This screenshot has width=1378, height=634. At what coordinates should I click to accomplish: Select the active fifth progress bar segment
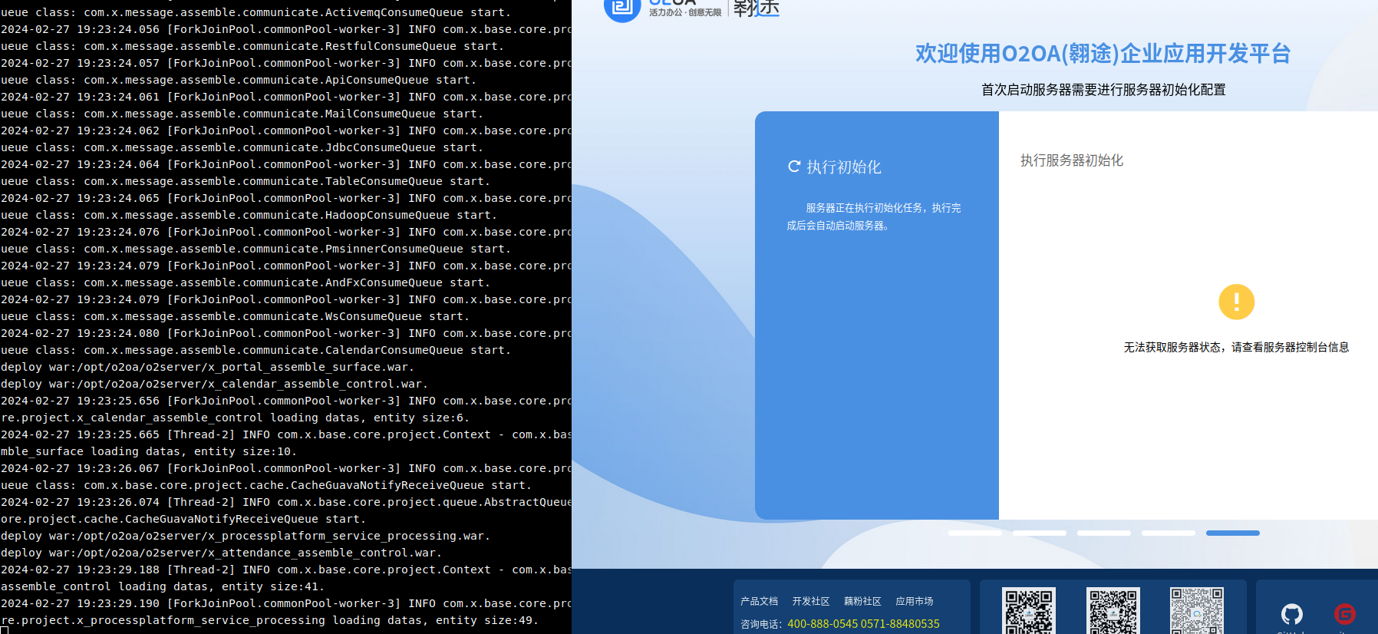click(x=1233, y=533)
